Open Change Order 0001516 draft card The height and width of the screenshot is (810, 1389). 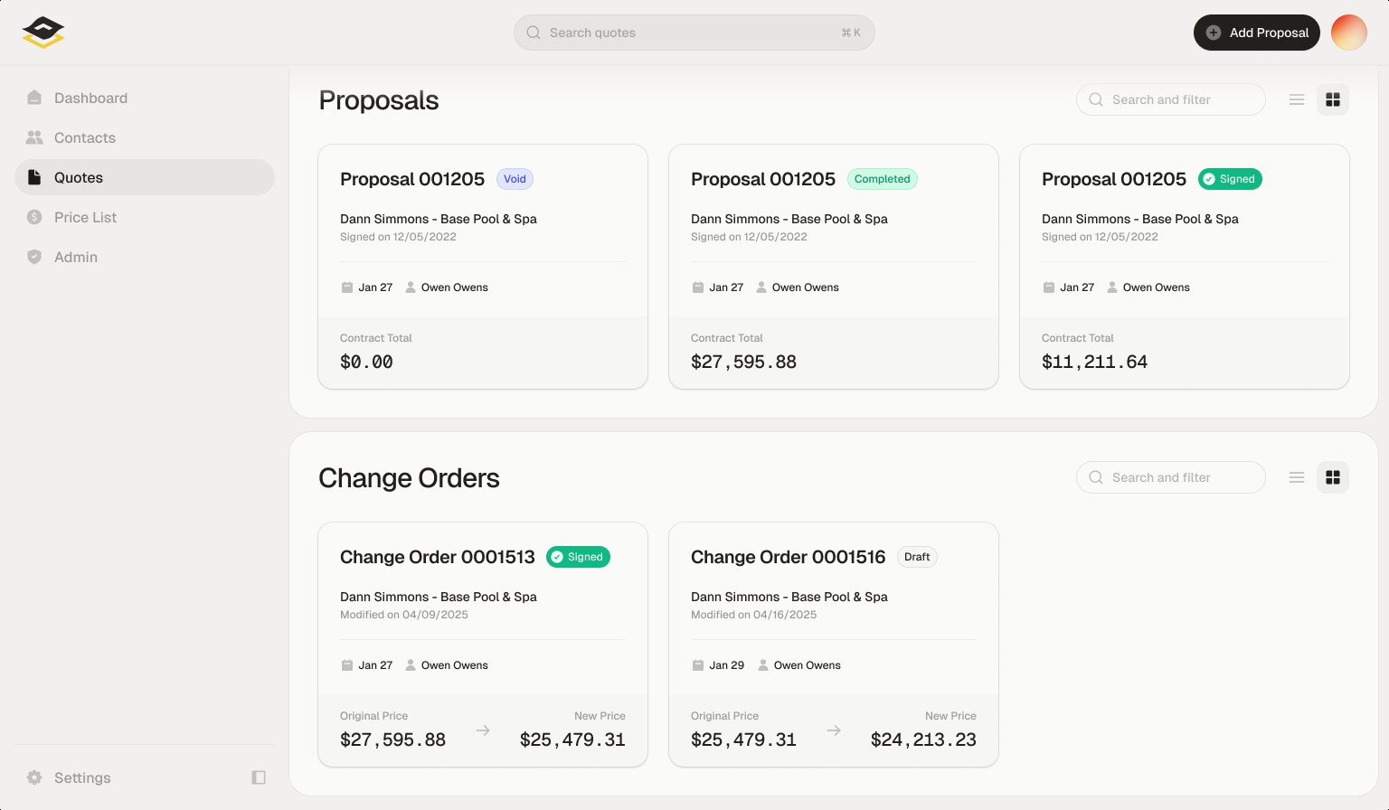(834, 645)
